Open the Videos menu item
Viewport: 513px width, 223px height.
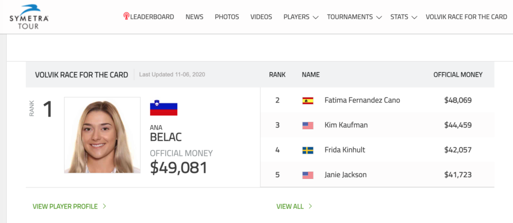(x=261, y=17)
